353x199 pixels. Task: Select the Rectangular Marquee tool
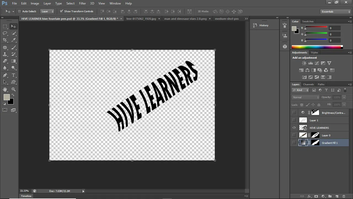point(5,27)
